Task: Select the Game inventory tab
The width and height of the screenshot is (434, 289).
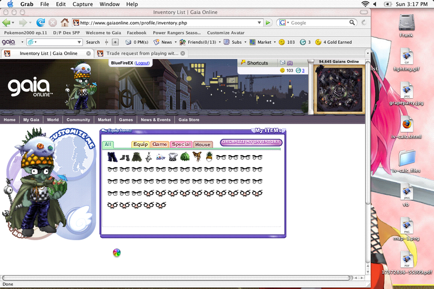Action: [x=159, y=144]
